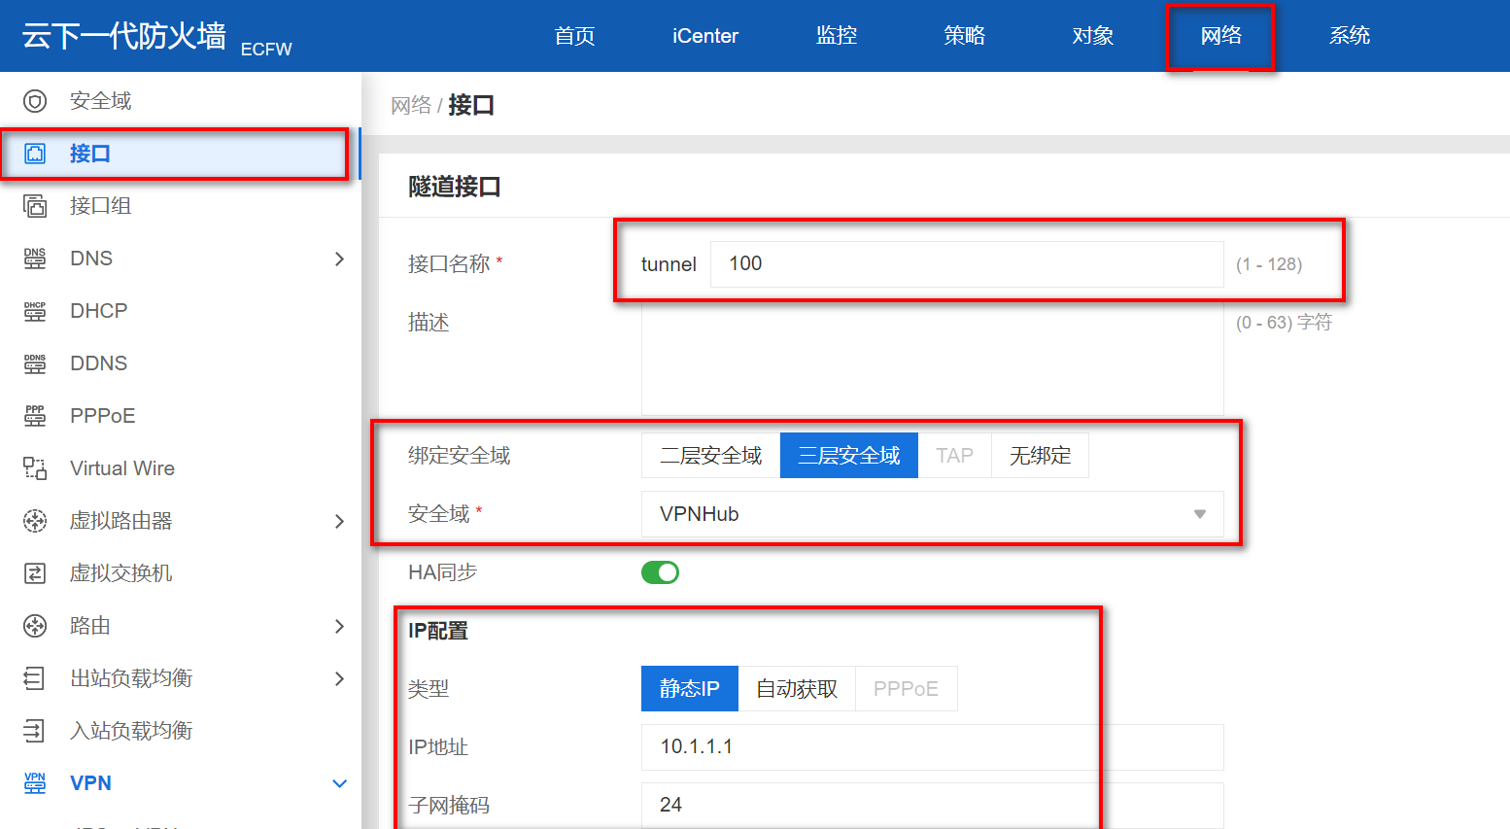1510x829 pixels.
Task: Click the virtual switch (虚拟交换机) icon
Action: tap(35, 573)
